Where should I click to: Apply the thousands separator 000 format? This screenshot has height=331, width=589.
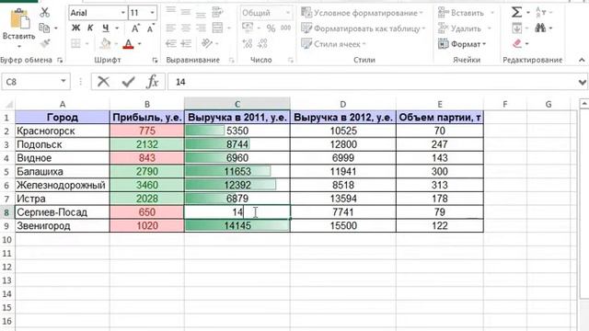tap(286, 29)
